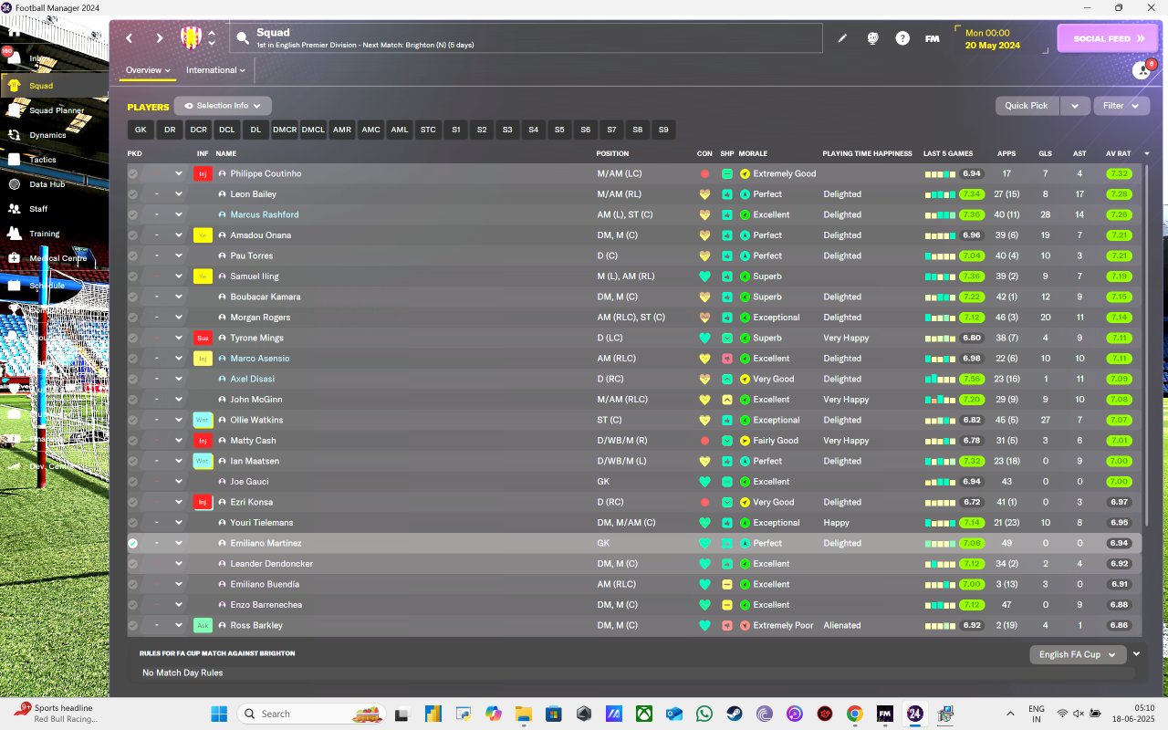1168x730 pixels.
Task: Click Amadou Onana's yellow card icon
Action: tap(203, 235)
